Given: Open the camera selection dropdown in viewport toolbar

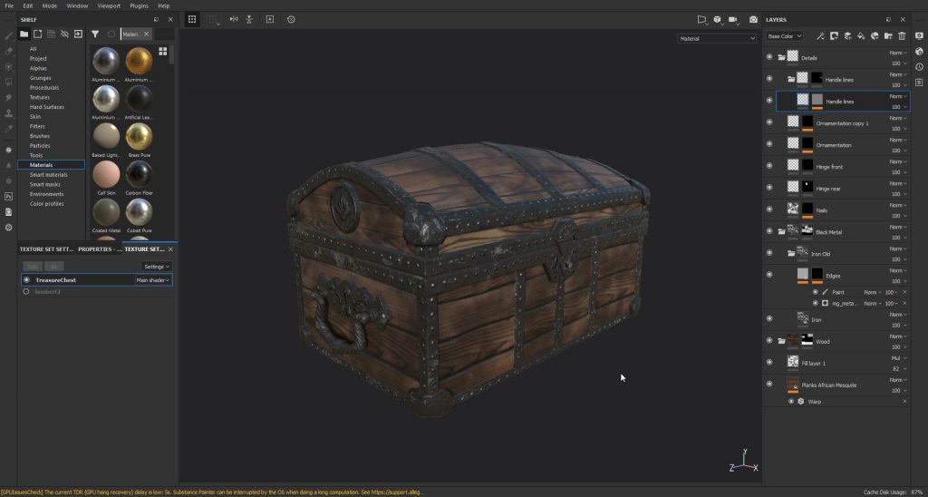Looking at the screenshot, I should click(734, 20).
